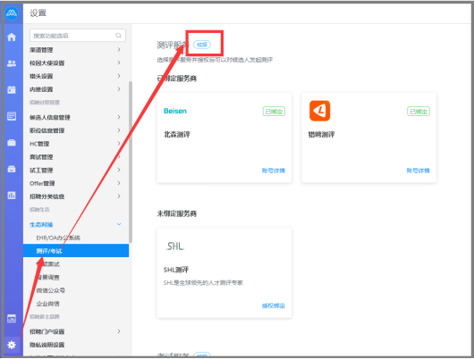This screenshot has width=474, height=359.
Task: Click the bar chart reports sidebar icon
Action: click(x=12, y=196)
